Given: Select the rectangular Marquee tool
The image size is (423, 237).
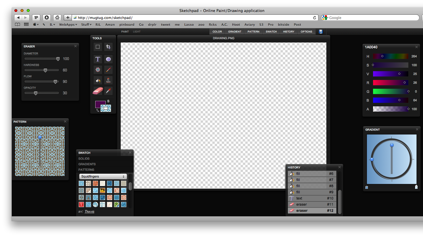Looking at the screenshot, I should click(x=98, y=47).
